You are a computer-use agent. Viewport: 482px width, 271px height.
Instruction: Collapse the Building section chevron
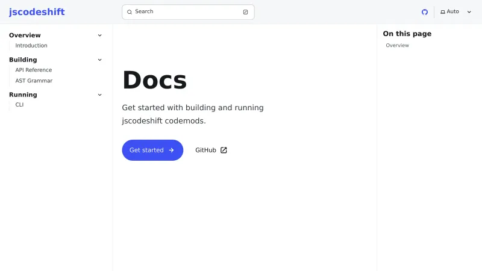[x=100, y=60]
